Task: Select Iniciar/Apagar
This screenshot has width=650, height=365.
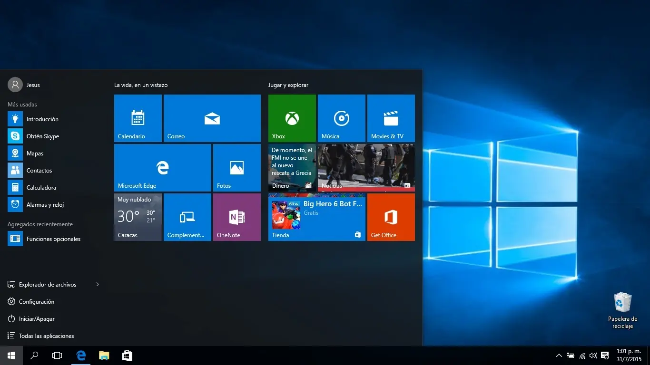Action: (37, 318)
